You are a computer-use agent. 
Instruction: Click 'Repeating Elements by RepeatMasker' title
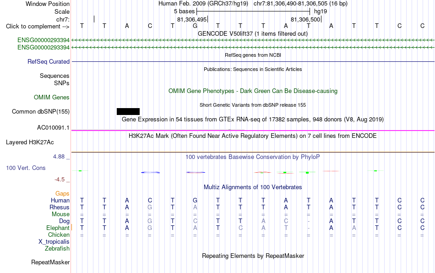[253, 256]
